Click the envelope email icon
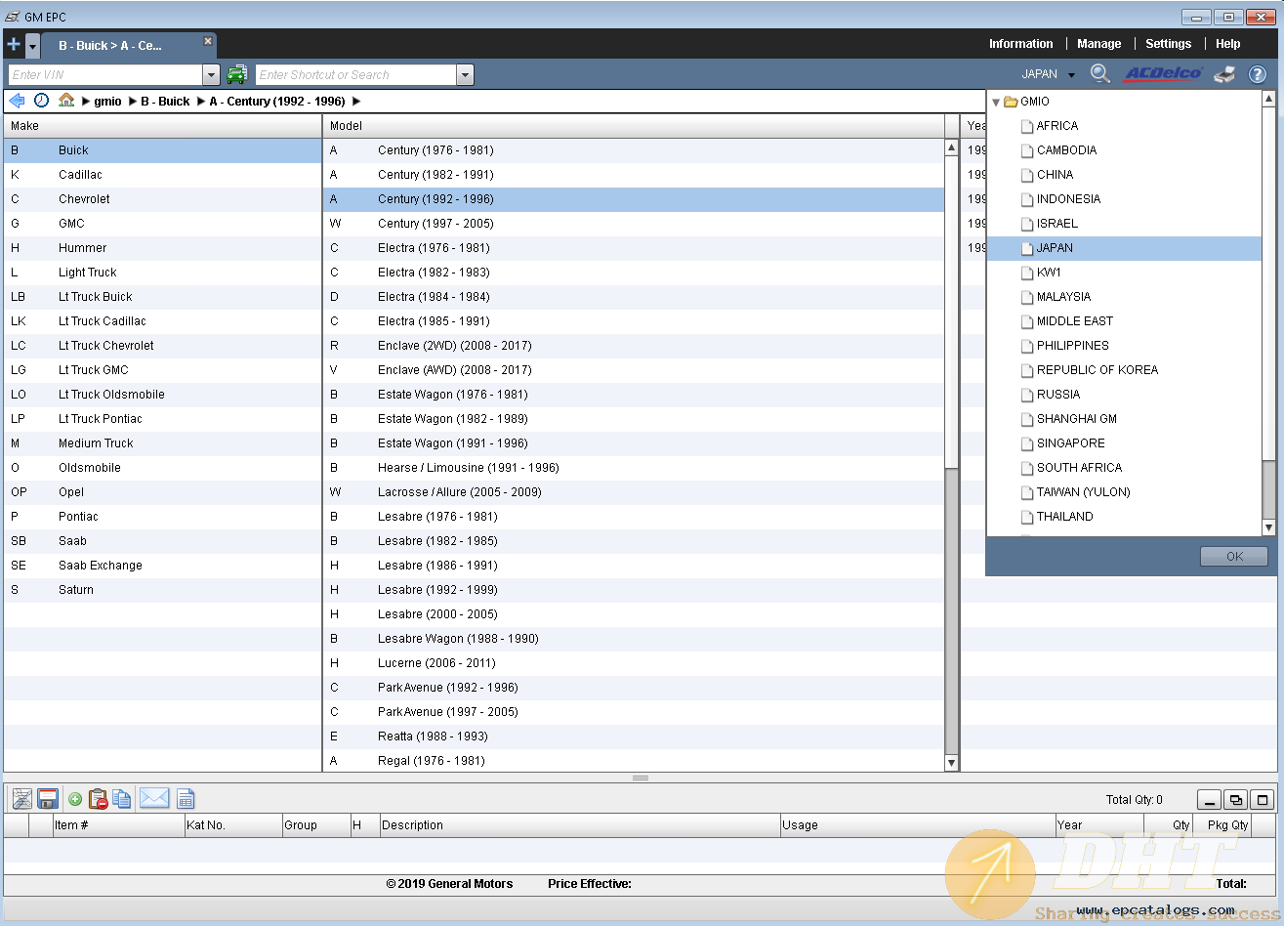Image resolution: width=1284 pixels, height=926 pixels. click(154, 799)
